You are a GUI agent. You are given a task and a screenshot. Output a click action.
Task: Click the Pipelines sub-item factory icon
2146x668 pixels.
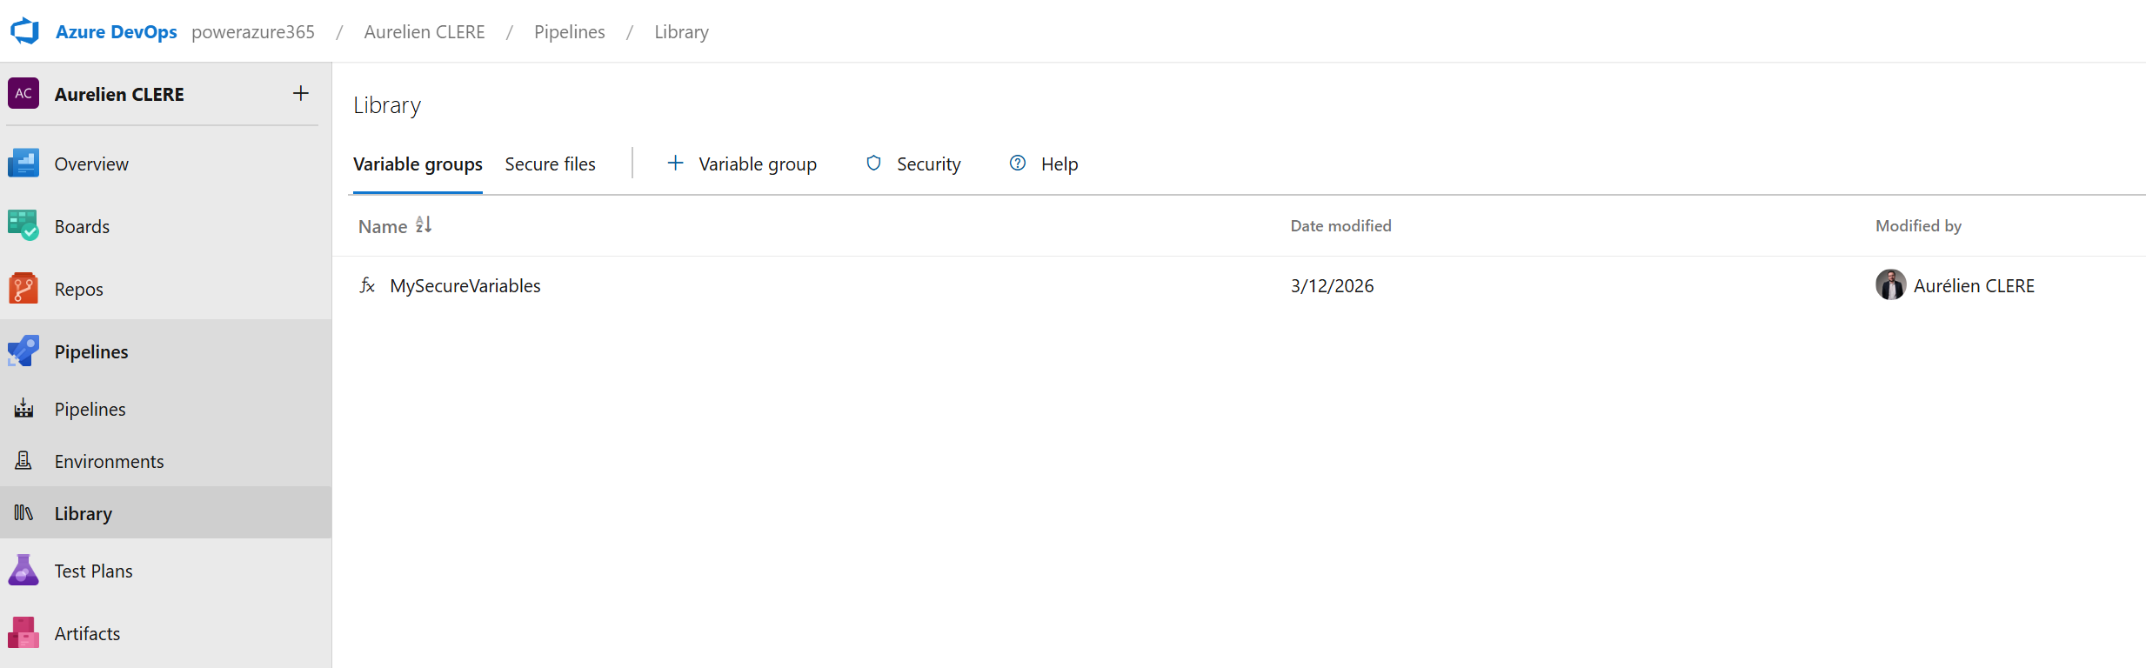[x=23, y=409]
